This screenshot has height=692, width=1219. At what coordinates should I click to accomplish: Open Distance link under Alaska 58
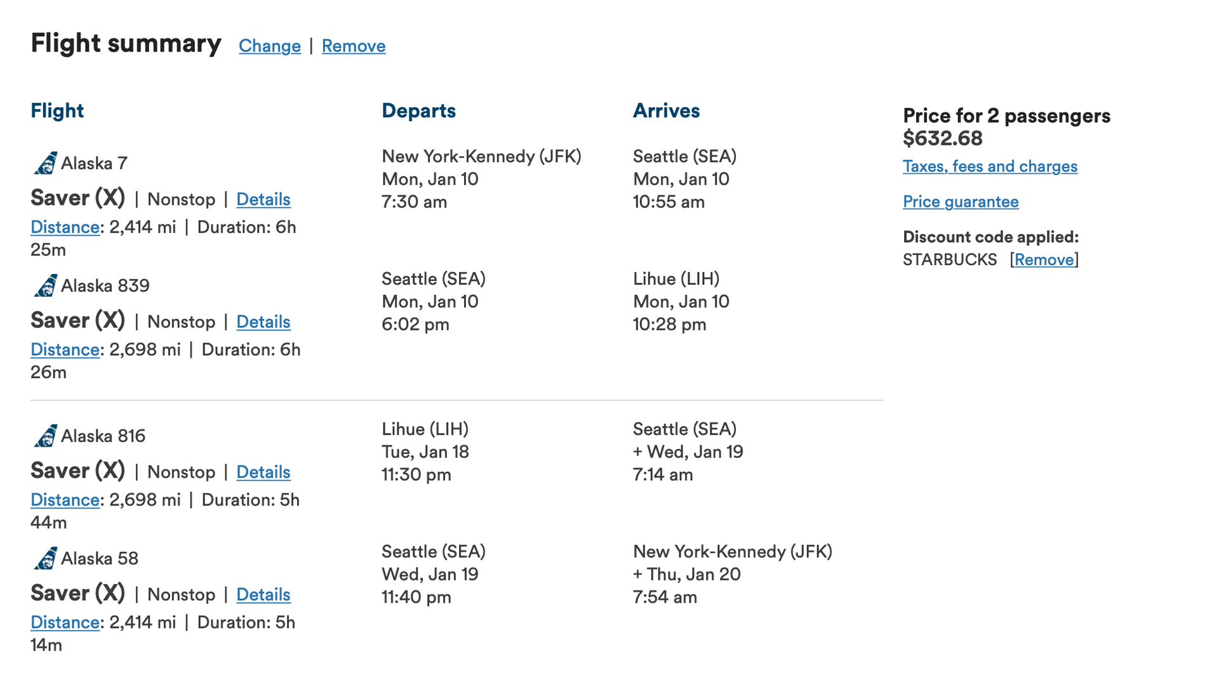point(64,623)
